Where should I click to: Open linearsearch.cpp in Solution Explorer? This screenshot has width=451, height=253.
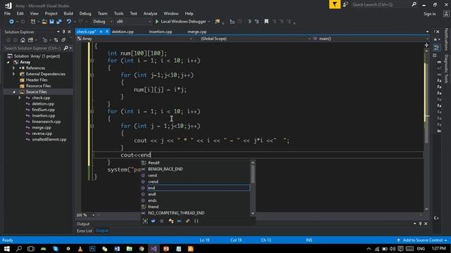[46, 122]
